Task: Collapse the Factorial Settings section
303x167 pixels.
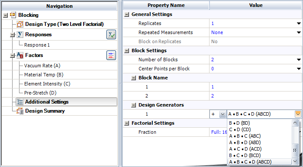Action: [x=126, y=123]
